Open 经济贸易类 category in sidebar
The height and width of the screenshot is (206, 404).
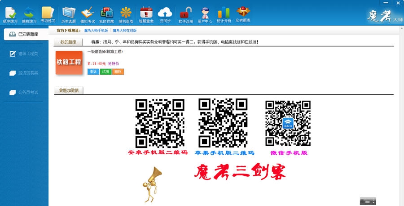(24, 73)
